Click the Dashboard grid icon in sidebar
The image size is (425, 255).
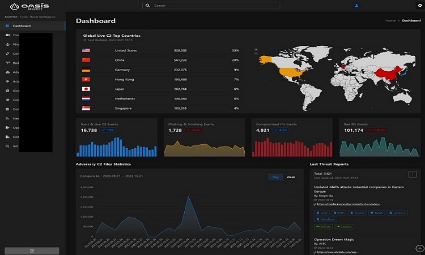coord(8,26)
